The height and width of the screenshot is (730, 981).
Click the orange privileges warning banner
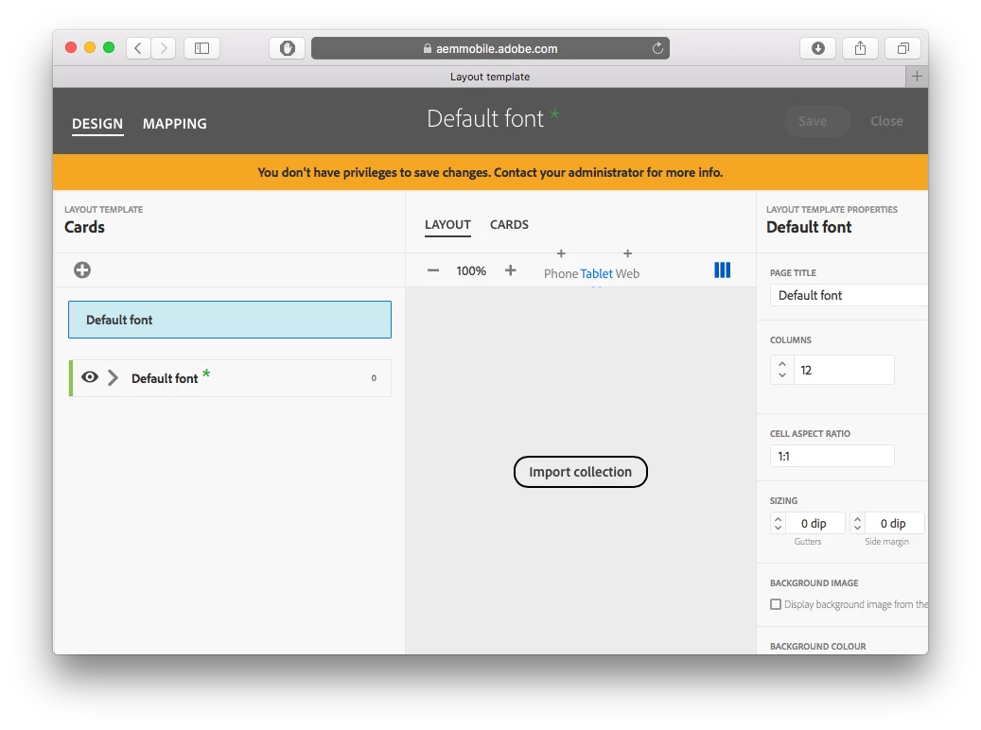coord(490,172)
